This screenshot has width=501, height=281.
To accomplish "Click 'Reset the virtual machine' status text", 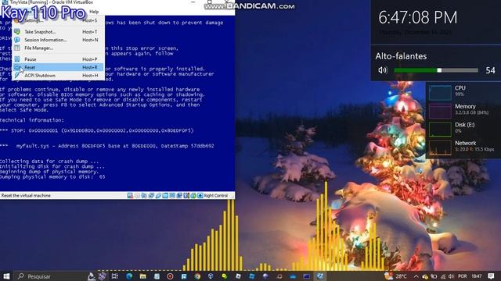I will 26,196.
